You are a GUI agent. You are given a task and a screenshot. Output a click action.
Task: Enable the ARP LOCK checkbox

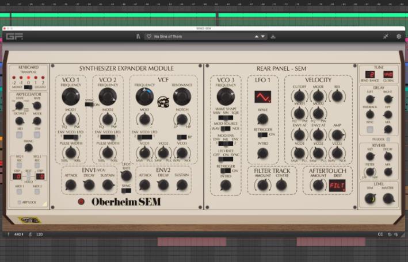coord(19,202)
